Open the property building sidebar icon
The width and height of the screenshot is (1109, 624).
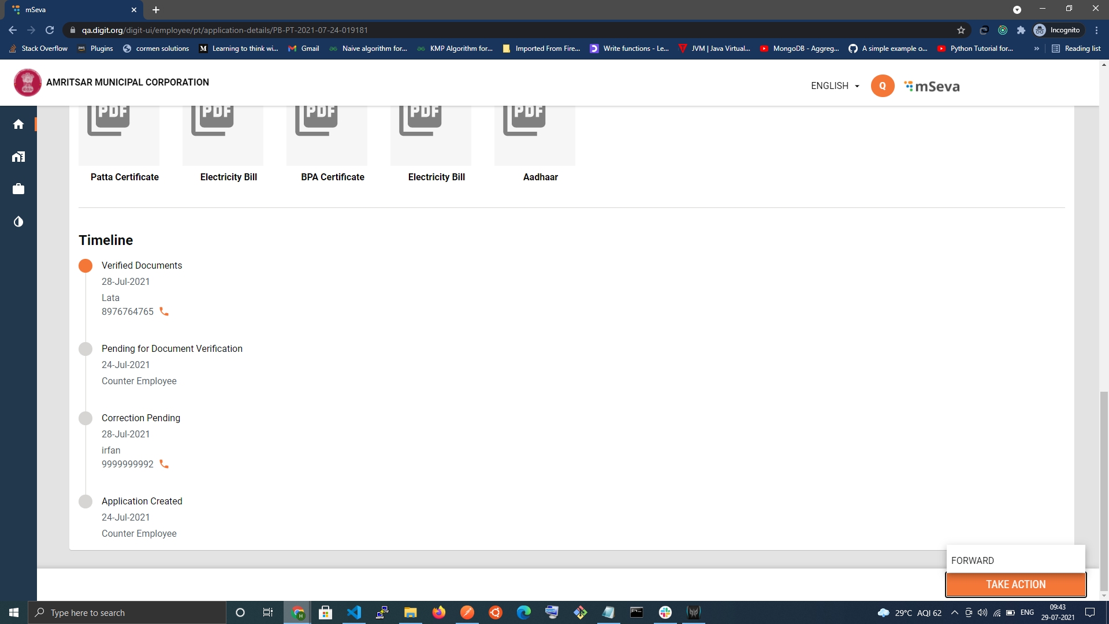pyautogui.click(x=18, y=157)
